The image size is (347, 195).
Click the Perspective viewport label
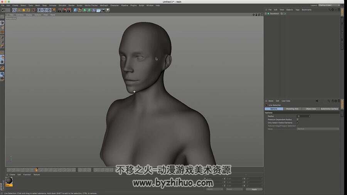pos(11,18)
